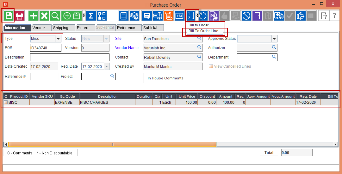
Task: Click the circular Refresh icon
Action: tap(203, 15)
